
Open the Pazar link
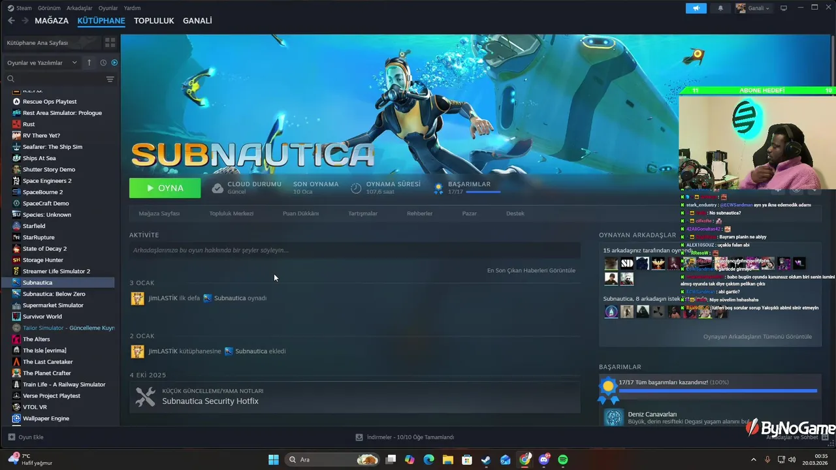[x=470, y=213]
